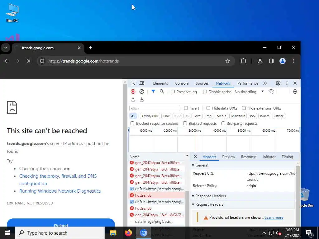This screenshot has width=319, height=239.
Task: Open Network panel settings gear
Action: coord(295,92)
